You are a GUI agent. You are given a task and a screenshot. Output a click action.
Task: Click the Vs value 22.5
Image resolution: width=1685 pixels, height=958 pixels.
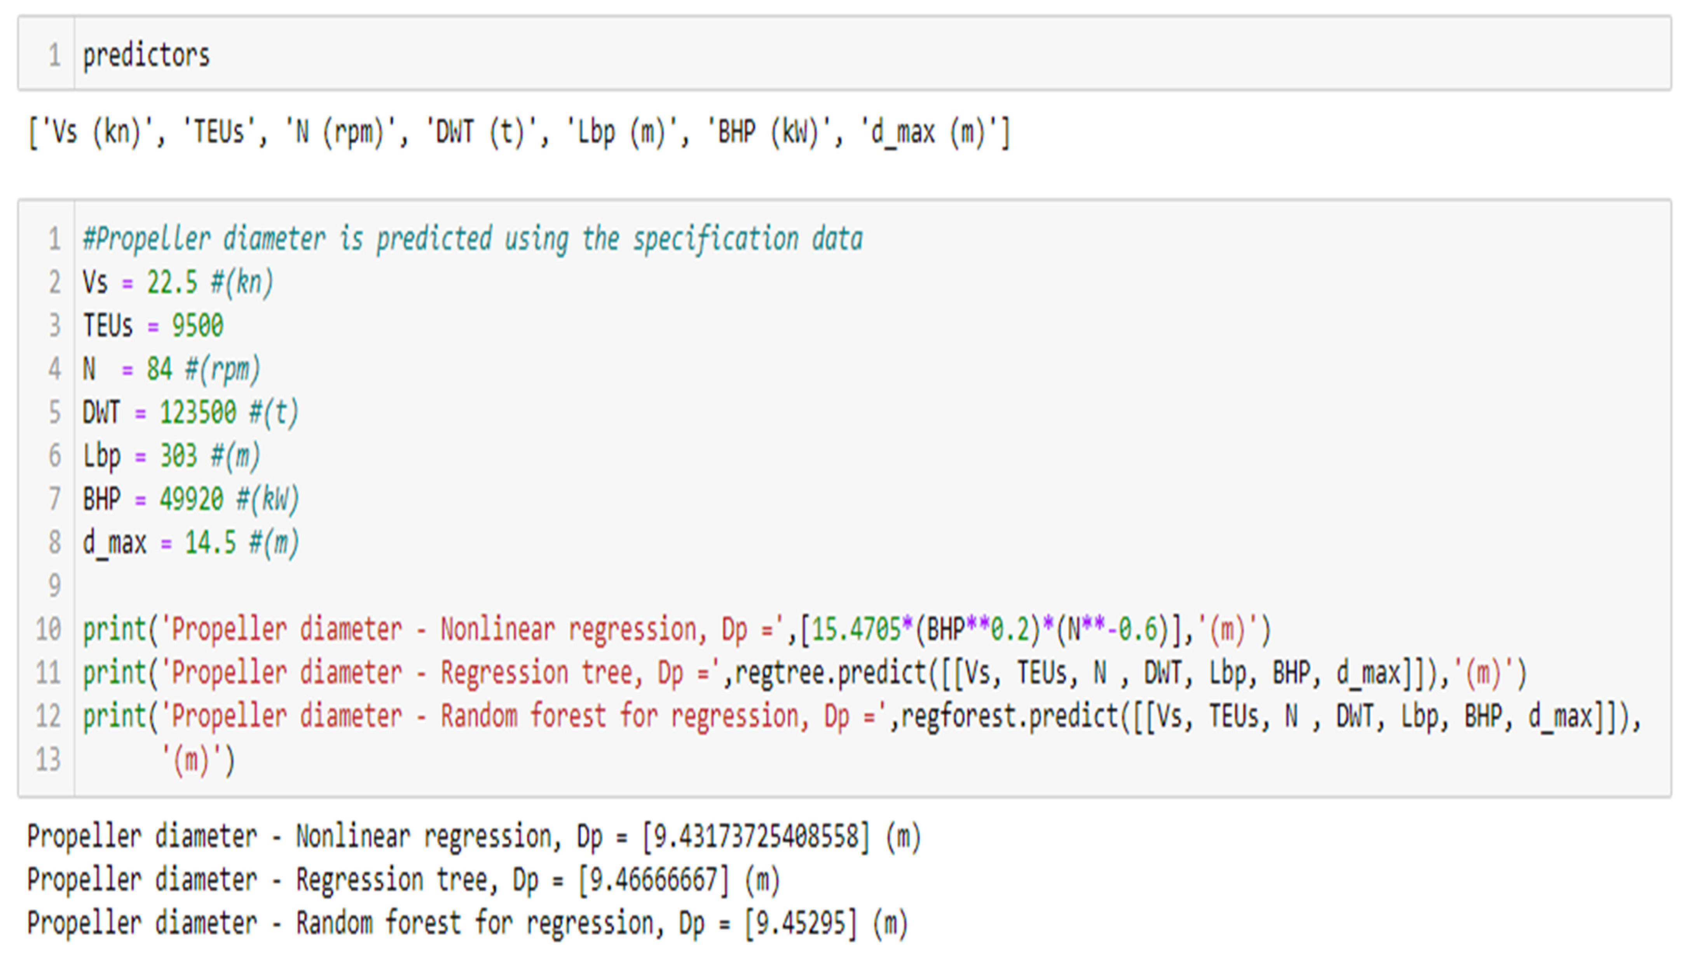(172, 282)
